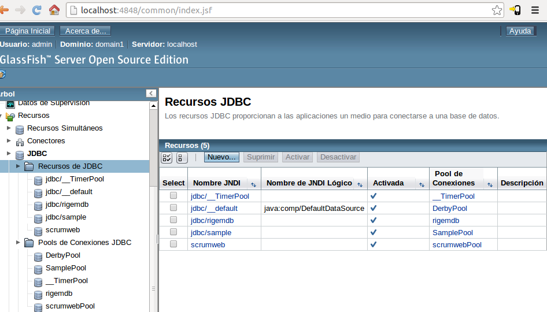This screenshot has width=547, height=312.
Task: Click the tree scrollbar up arrow
Action: coord(153,106)
